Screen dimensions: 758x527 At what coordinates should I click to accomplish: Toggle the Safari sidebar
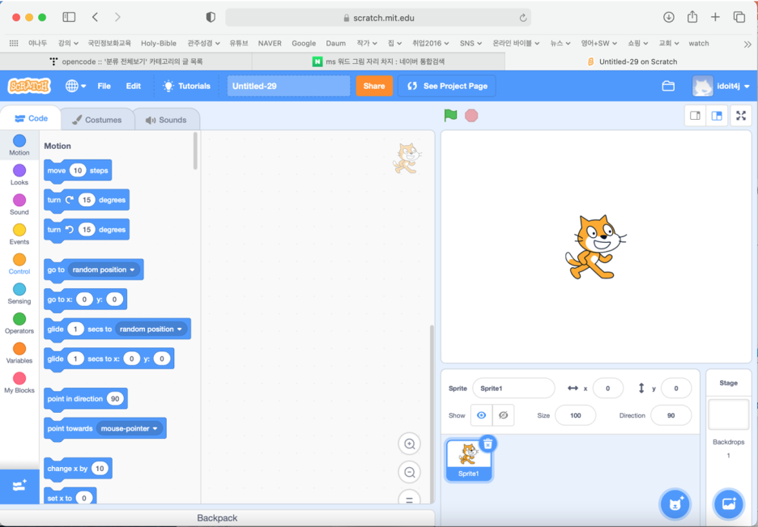click(69, 17)
